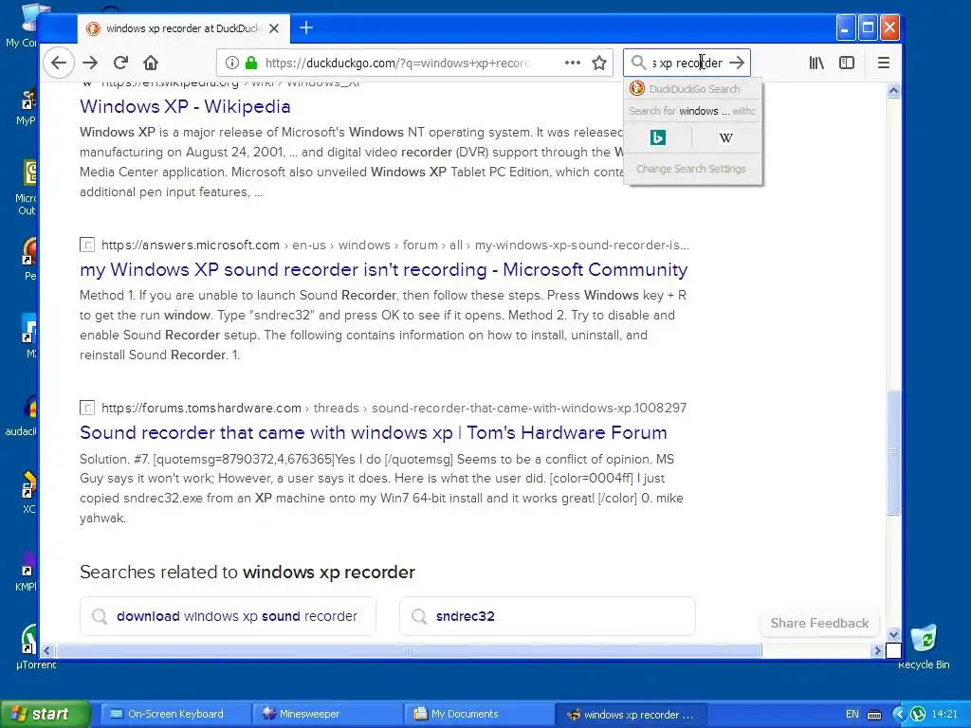Select µTorrent desktop shortcut

coord(27,646)
